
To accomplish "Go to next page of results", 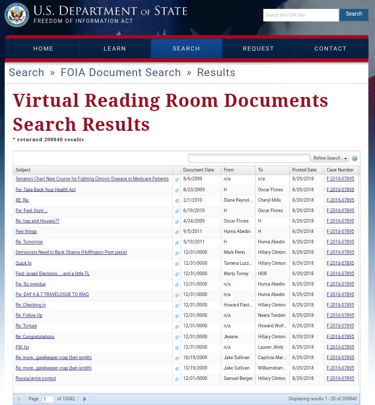I will point(84,399).
